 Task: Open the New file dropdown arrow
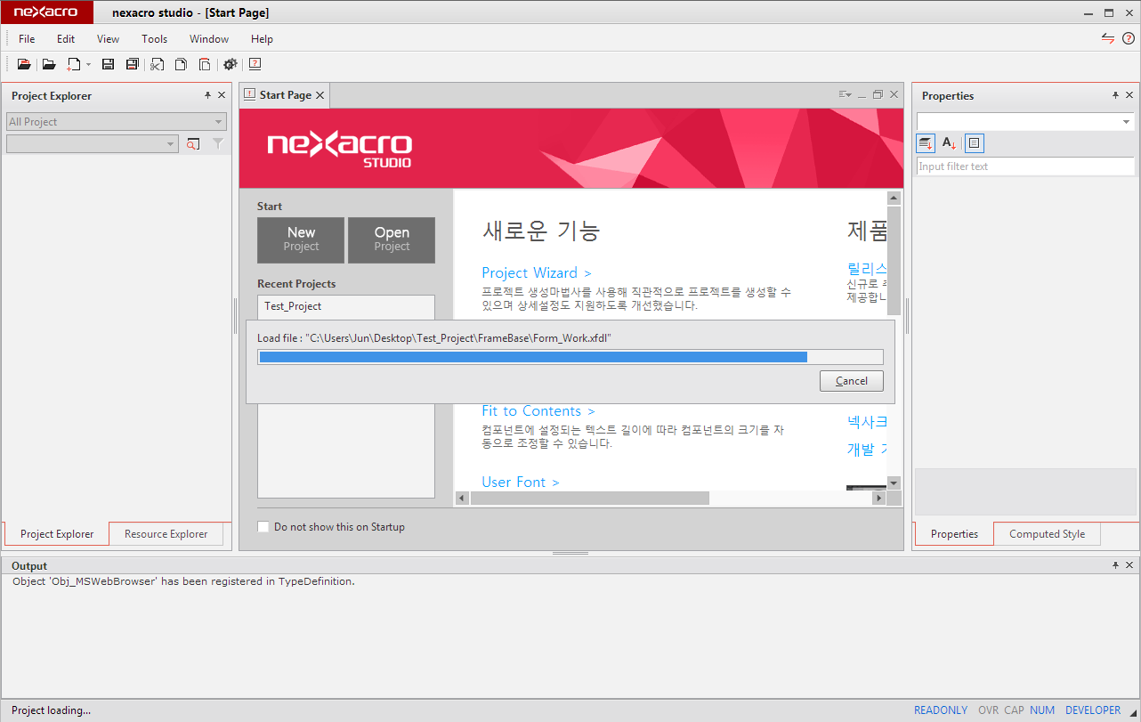click(88, 65)
